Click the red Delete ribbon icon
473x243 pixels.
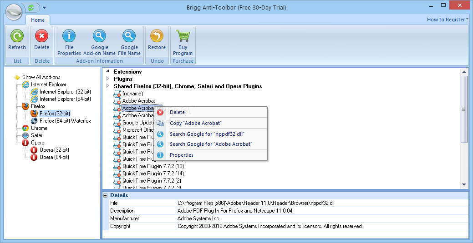click(x=41, y=36)
